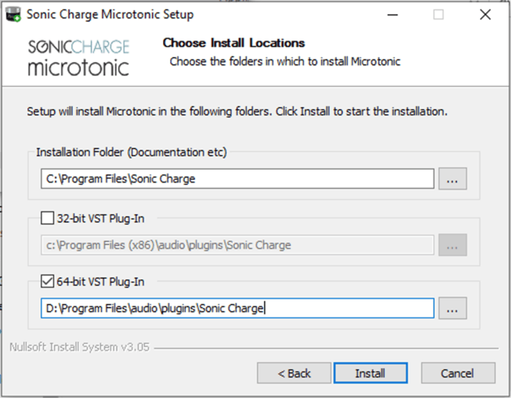
Task: Click the disabled maximize window button
Action: click(x=439, y=14)
